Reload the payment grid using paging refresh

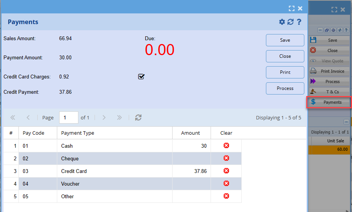138,118
